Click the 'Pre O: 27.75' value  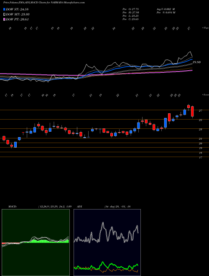pos(130,9)
